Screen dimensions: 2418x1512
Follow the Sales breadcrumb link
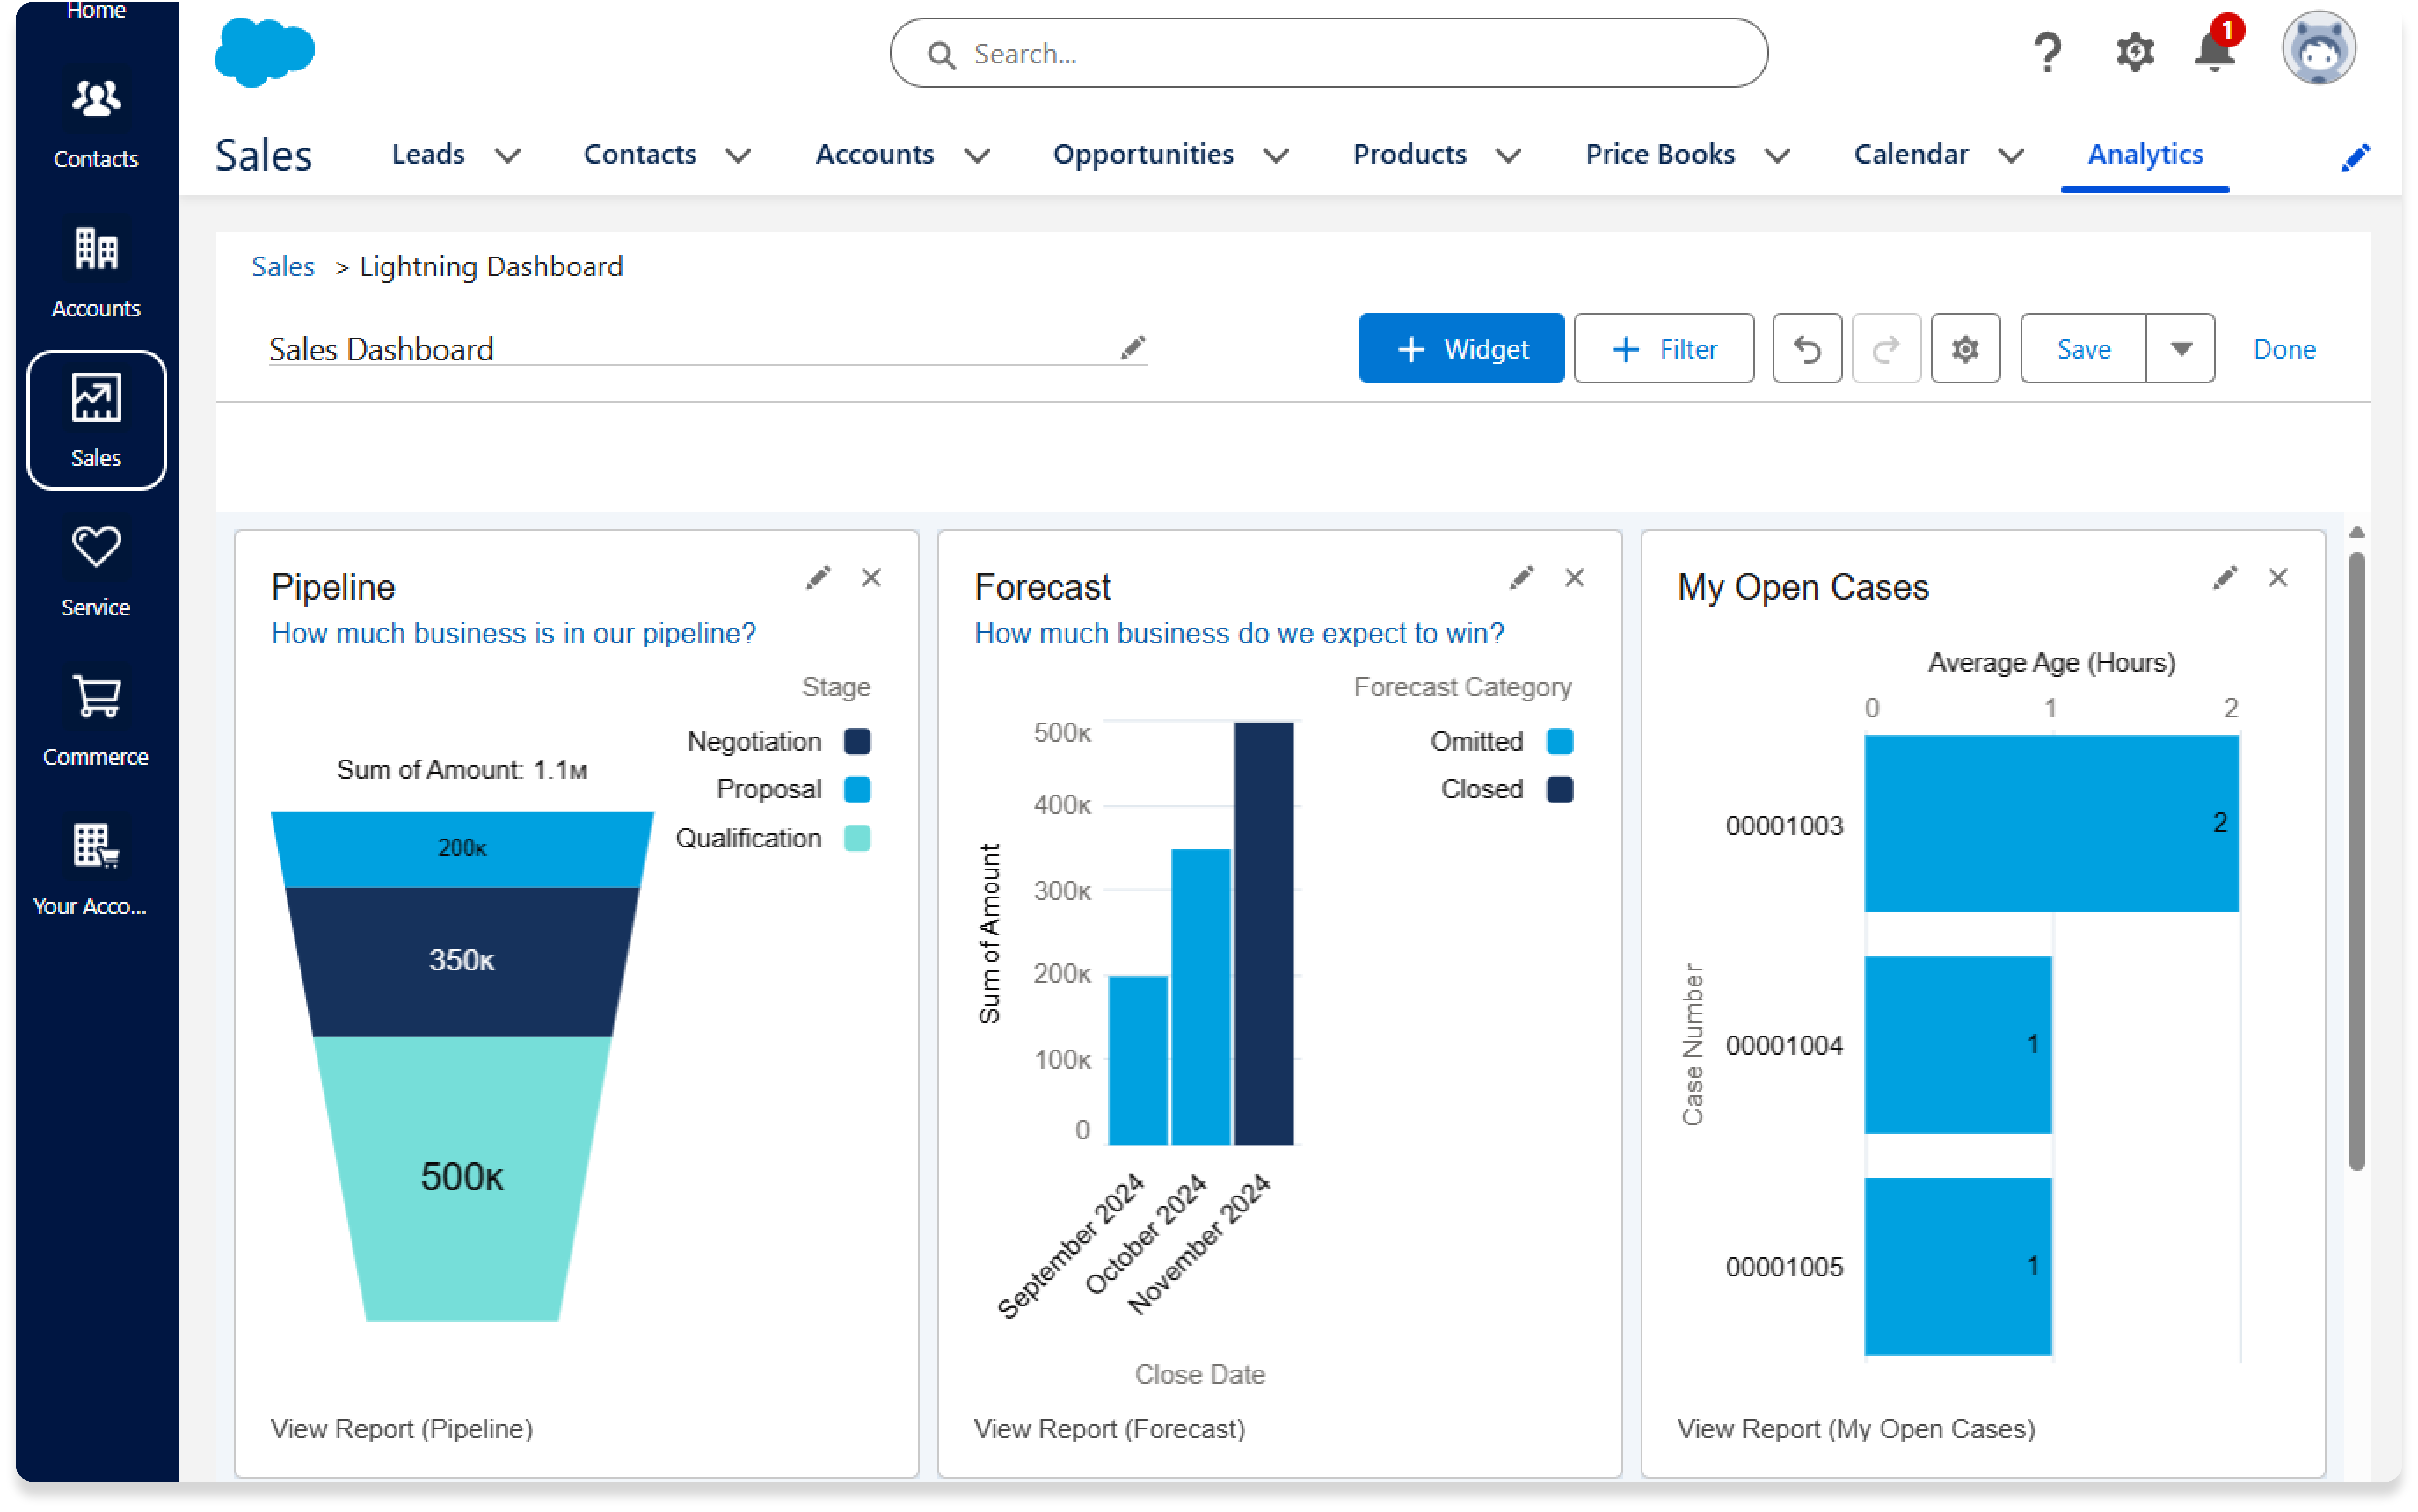click(x=283, y=267)
